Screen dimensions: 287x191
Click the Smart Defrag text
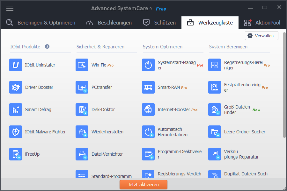point(38,110)
